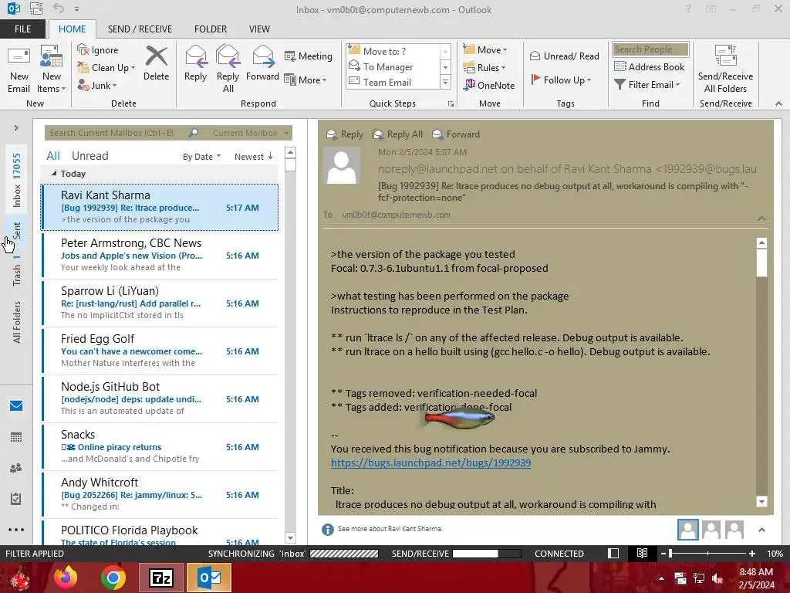Open the By Date arrangement dropdown
Viewport: 790px width, 593px height.
[x=201, y=157]
